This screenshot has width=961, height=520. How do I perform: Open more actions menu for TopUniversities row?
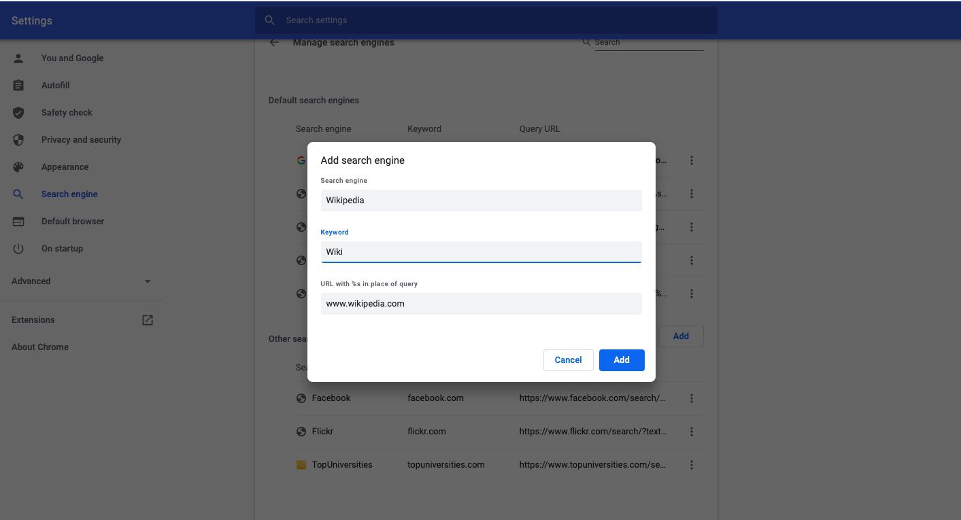(692, 465)
